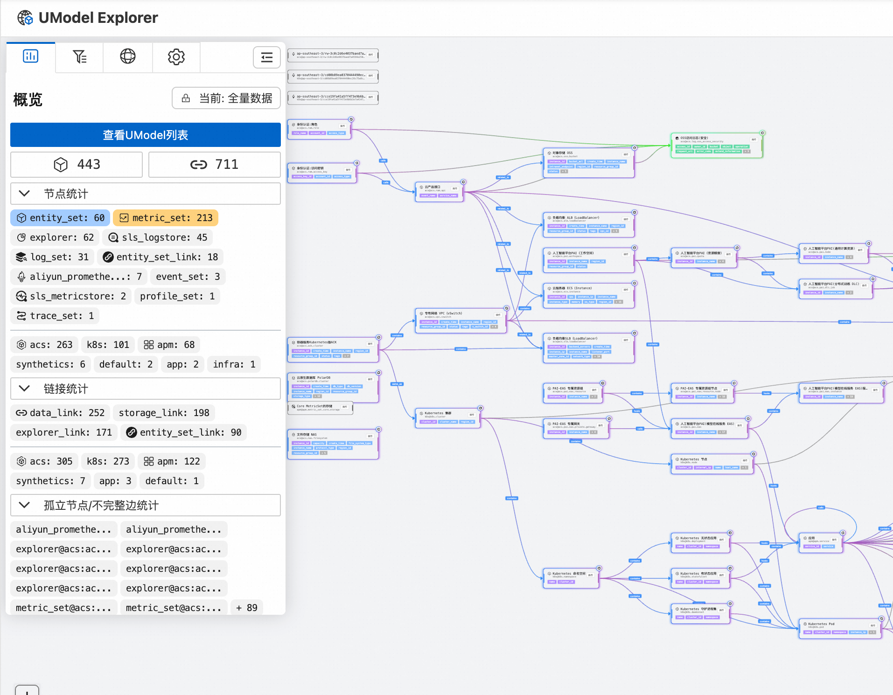This screenshot has width=893, height=695.
Task: Open the globe tab in sidebar
Action: point(128,57)
